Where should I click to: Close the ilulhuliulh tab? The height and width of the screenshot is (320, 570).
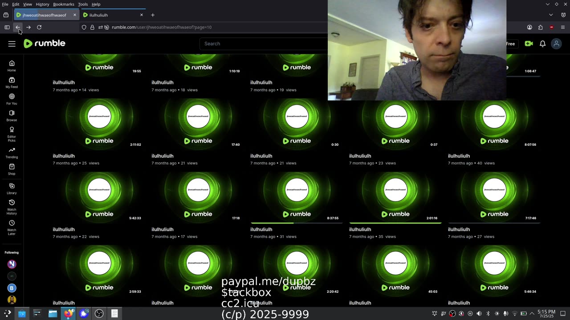pos(142,15)
